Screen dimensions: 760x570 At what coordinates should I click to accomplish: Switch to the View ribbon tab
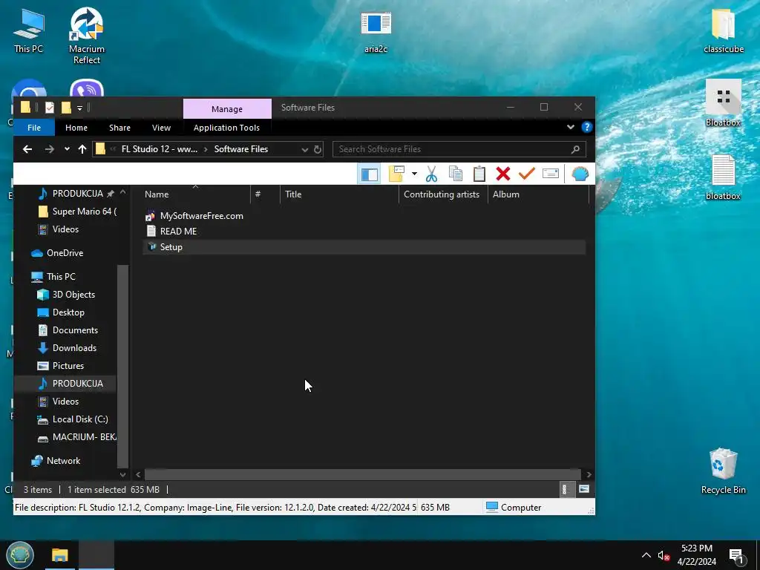161,128
